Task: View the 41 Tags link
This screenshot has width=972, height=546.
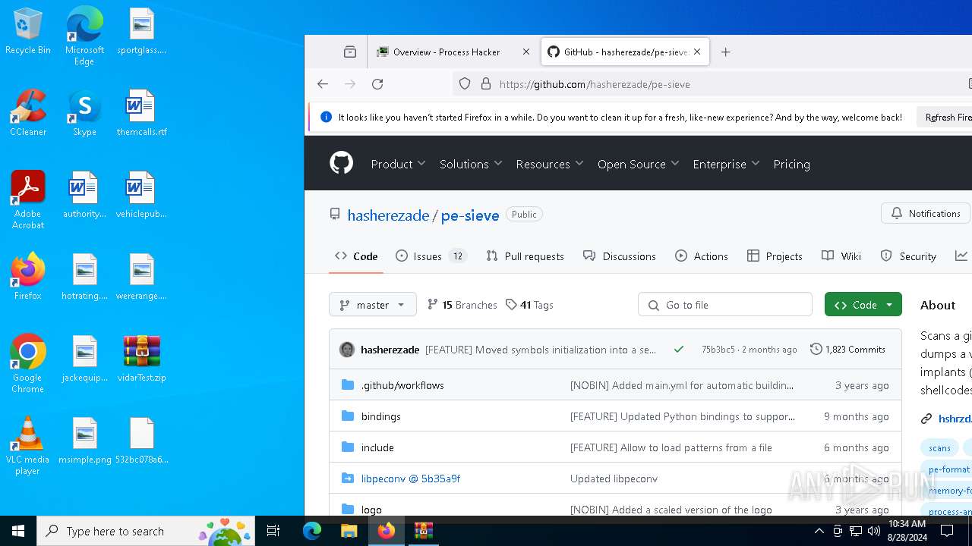Action: pyautogui.click(x=529, y=305)
